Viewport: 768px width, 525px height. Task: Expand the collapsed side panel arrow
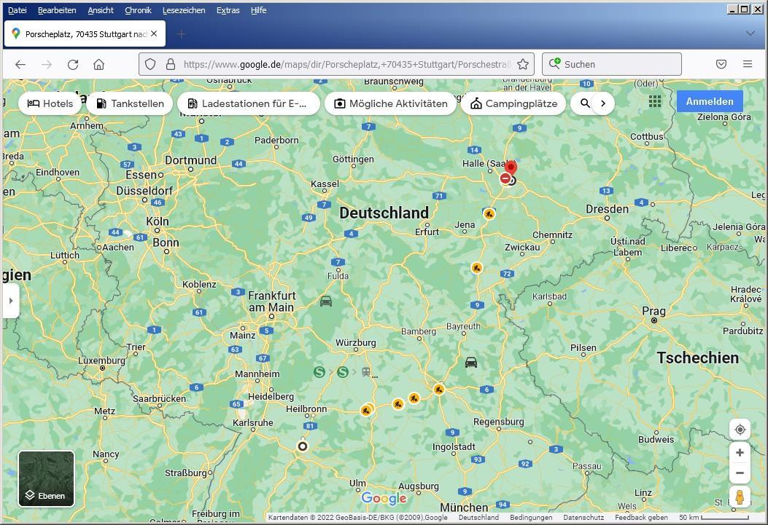point(10,301)
